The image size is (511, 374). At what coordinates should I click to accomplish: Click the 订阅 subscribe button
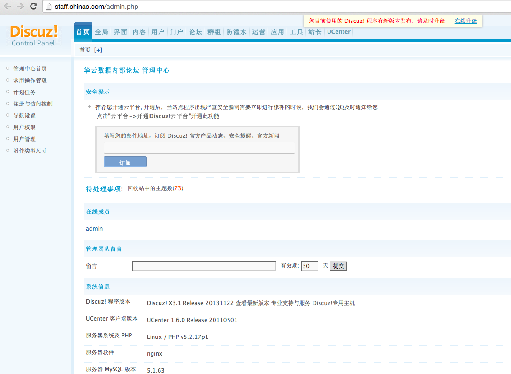click(x=125, y=162)
